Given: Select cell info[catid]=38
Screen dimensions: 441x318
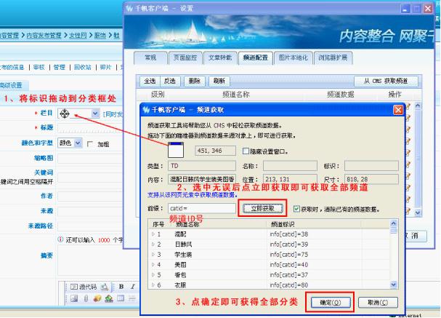Looking at the screenshot, I should coord(289,234).
